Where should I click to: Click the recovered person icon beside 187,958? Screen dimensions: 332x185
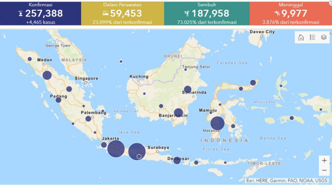tap(187, 14)
